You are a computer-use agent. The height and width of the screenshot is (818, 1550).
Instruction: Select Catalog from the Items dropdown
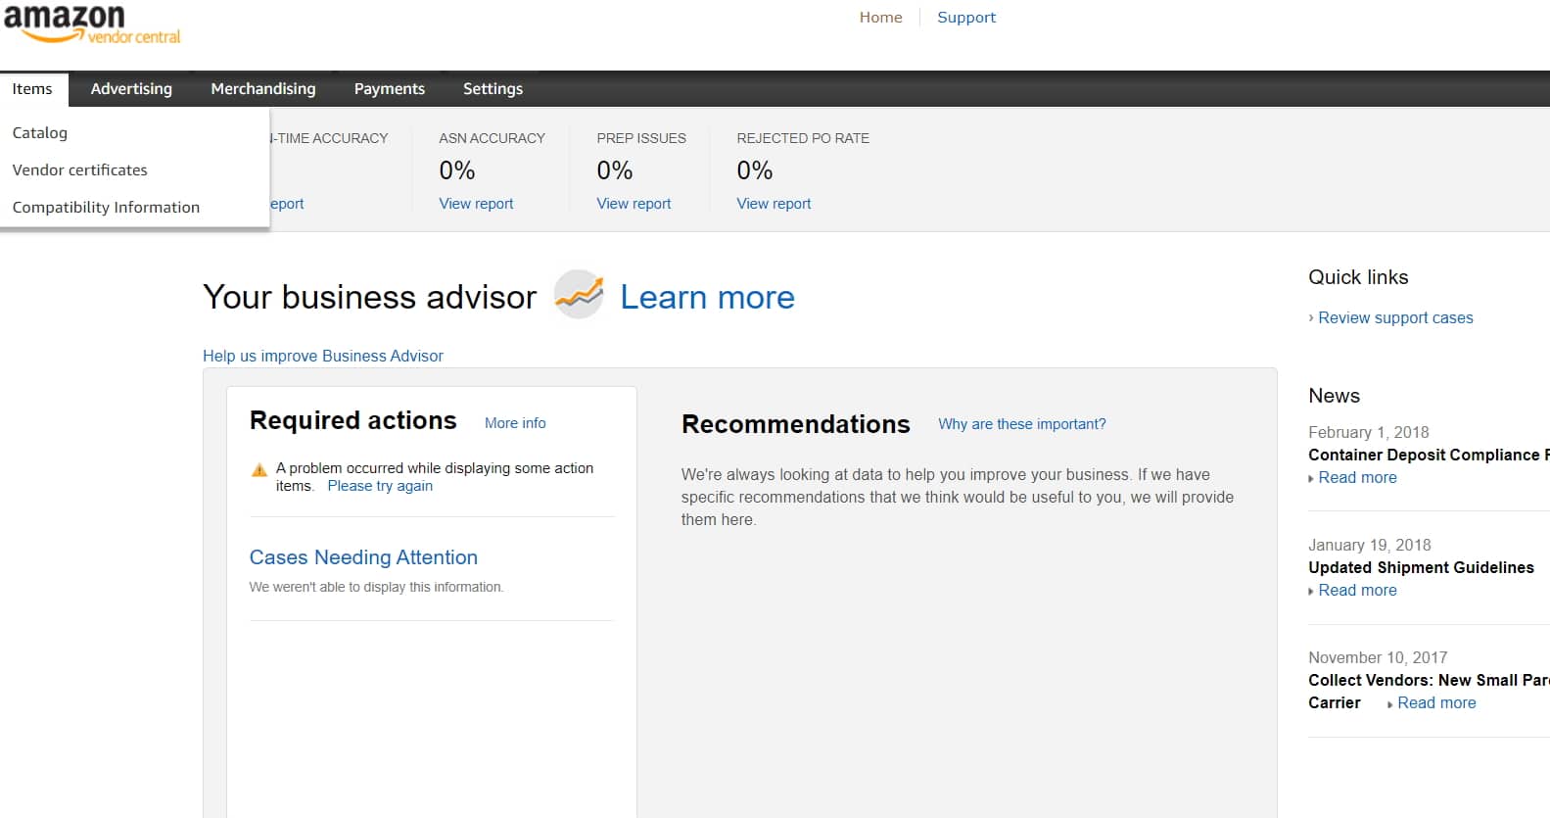coord(40,133)
